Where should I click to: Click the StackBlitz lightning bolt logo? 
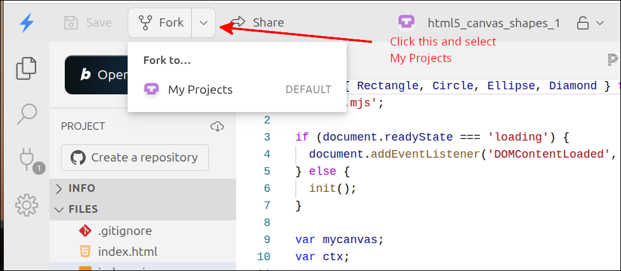(x=26, y=23)
